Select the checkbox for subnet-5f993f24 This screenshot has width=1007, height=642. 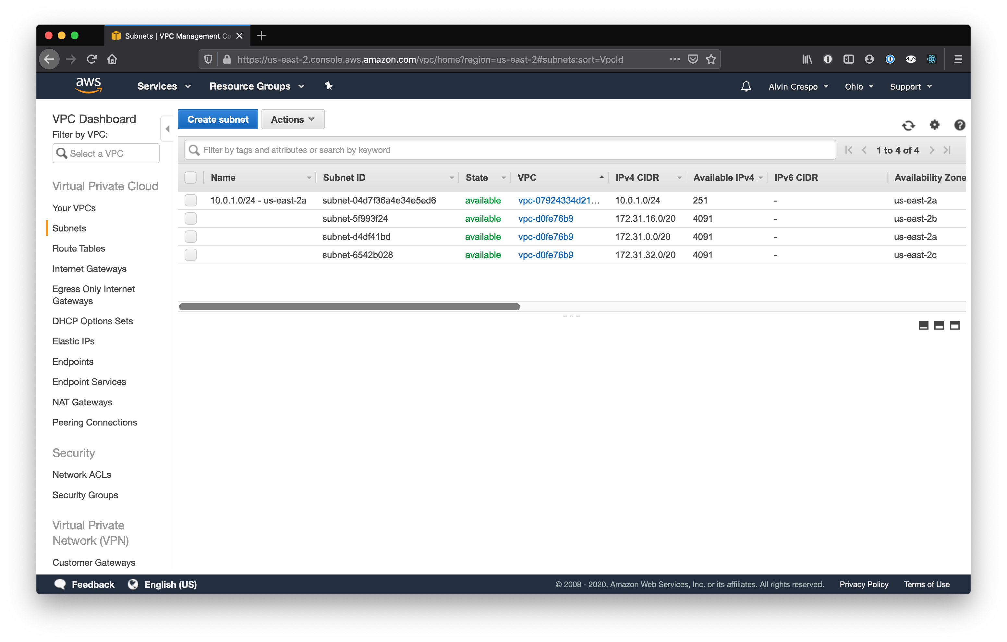190,218
